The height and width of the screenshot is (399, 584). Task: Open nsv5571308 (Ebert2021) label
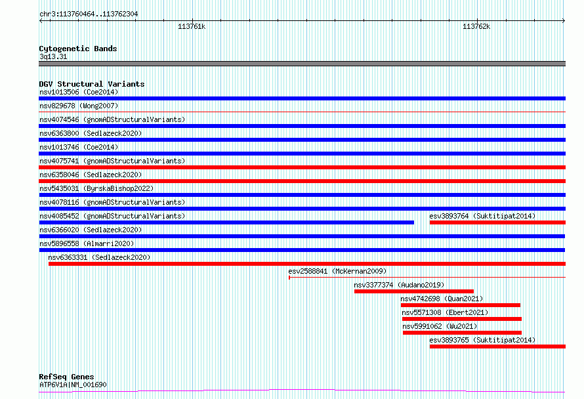click(445, 312)
